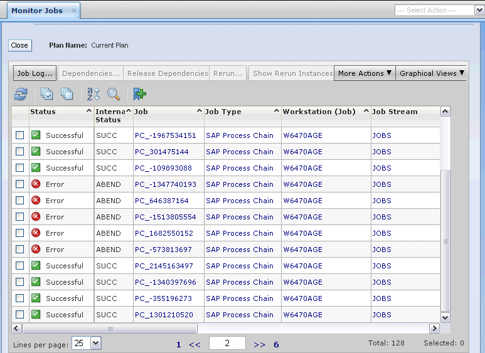Close the Monitor Jobs tab with X
The height and width of the screenshot is (353, 485).
click(74, 11)
